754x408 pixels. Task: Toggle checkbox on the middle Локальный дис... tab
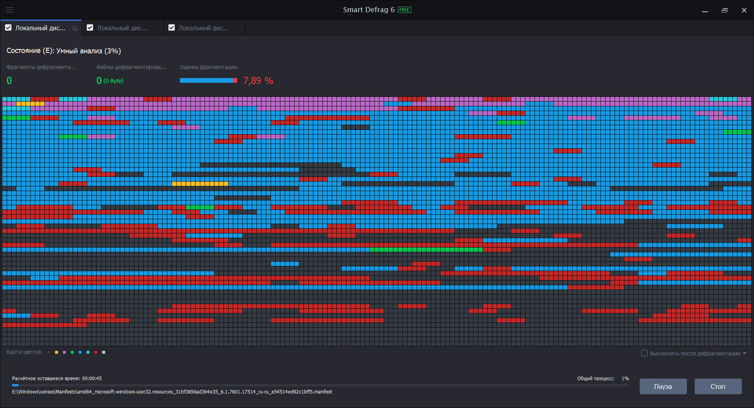tap(90, 28)
